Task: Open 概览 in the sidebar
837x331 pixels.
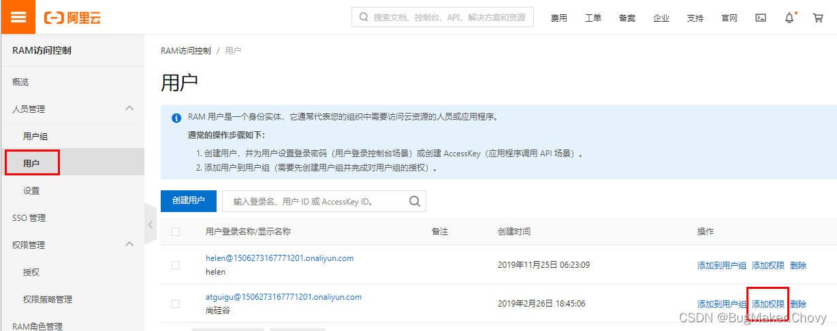Action: coord(20,82)
